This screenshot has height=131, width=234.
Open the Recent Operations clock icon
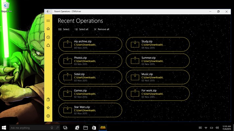48,37
